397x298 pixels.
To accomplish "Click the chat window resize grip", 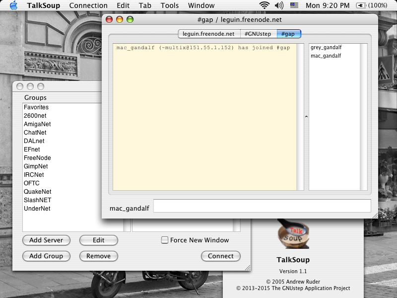I will pyautogui.click(x=375, y=216).
